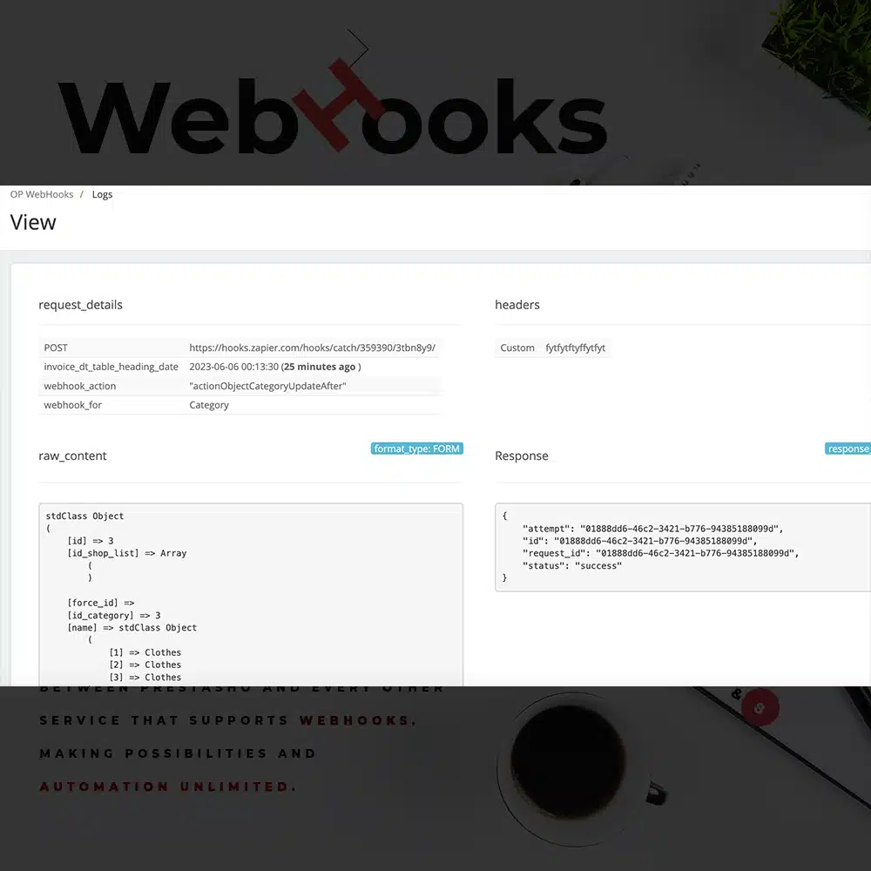Select the "id" line in the response JSON
The image size is (871, 871).
pyautogui.click(x=640, y=541)
